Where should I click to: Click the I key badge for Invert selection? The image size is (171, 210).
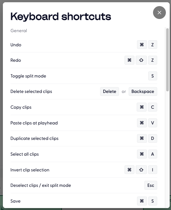pos(153,170)
